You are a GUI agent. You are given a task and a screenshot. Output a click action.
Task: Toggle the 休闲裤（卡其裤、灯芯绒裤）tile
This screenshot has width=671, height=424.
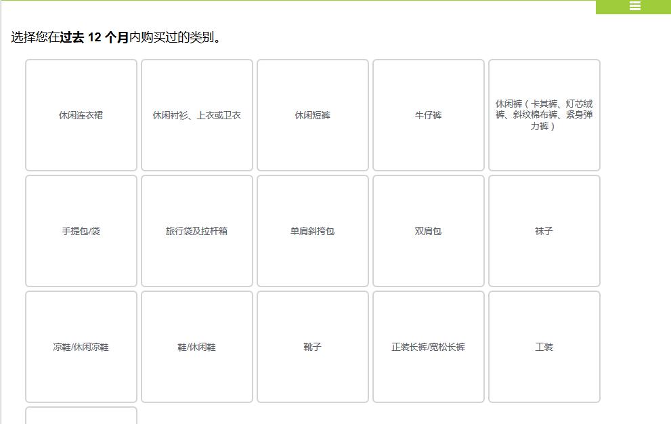coord(544,114)
